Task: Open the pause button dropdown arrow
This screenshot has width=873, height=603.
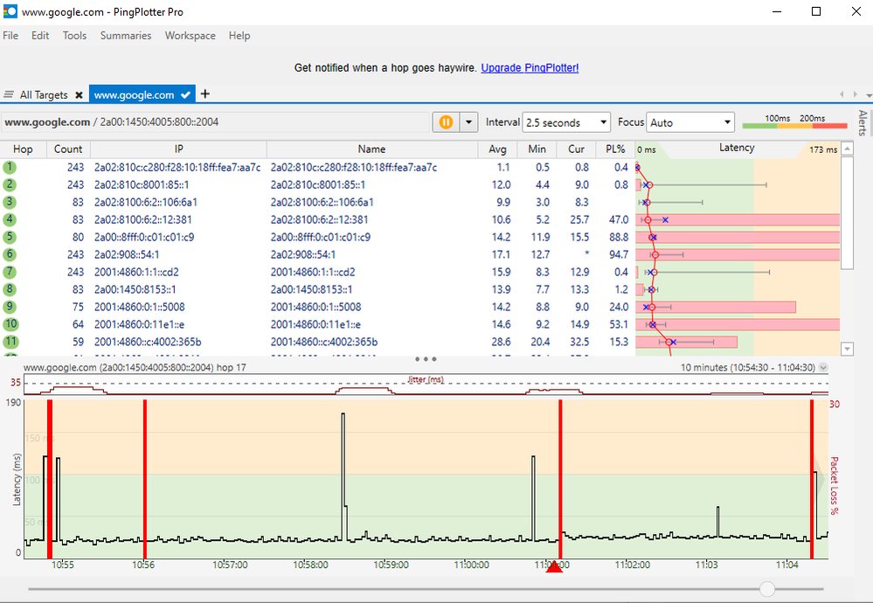Action: click(x=468, y=122)
